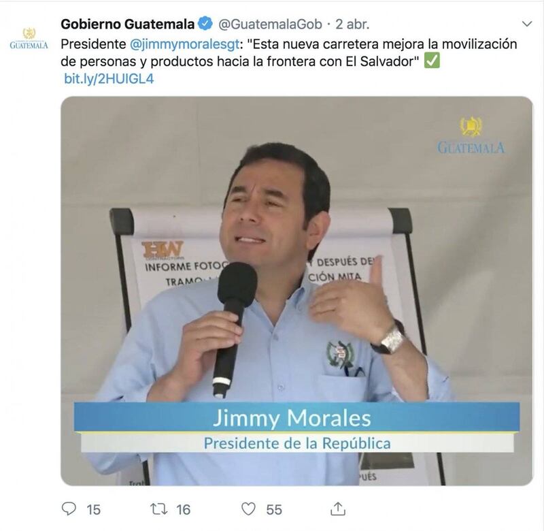Open the Gobierno Guatemala profile avatar

pos(29,38)
